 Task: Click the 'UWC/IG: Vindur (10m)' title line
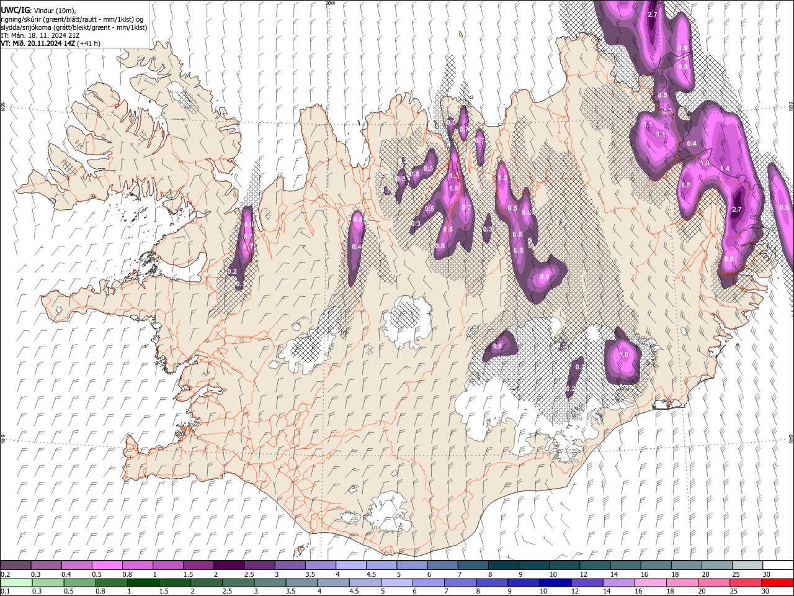pyautogui.click(x=38, y=10)
